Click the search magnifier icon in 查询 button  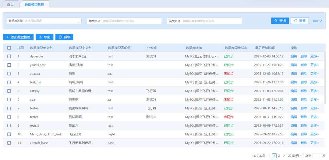point(276,21)
